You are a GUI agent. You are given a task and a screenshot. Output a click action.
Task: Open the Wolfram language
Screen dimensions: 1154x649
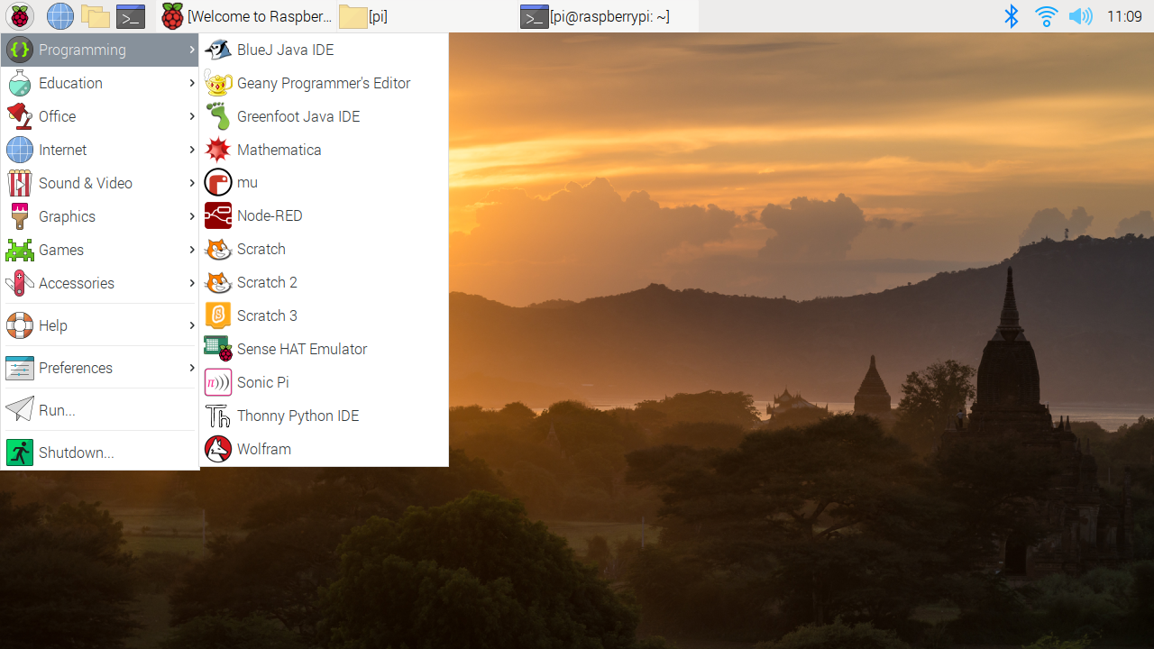pos(263,449)
